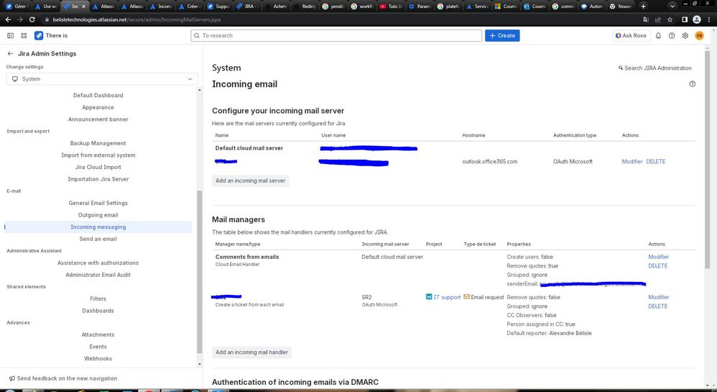This screenshot has height=392, width=717.
Task: Click the share icon in address bar
Action: [x=657, y=19]
